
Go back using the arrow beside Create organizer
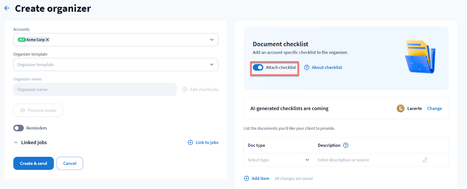7,8
